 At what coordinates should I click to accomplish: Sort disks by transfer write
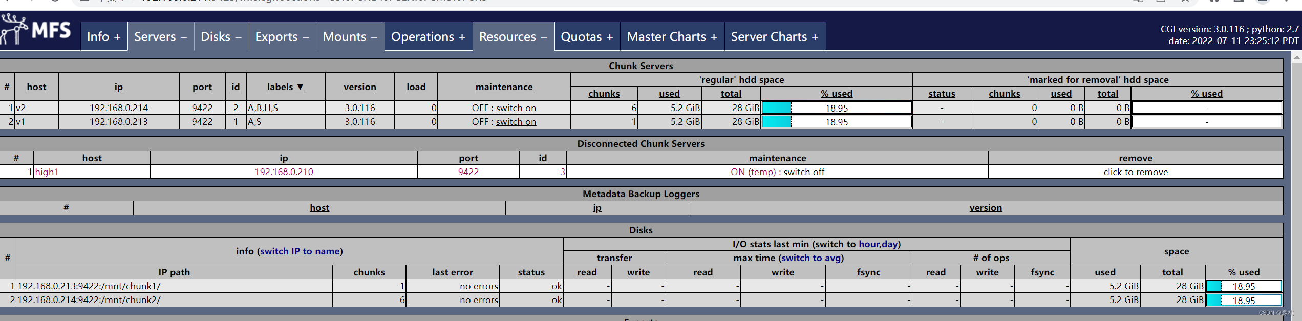pyautogui.click(x=638, y=272)
